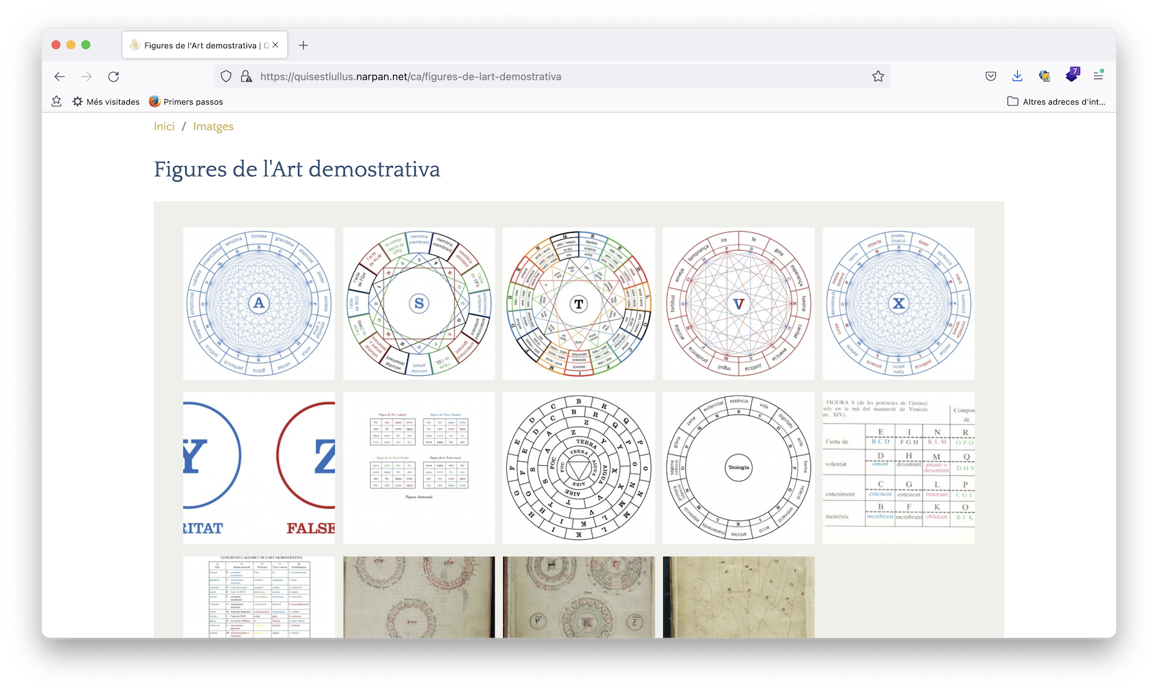
Task: Open the Downloads panel icon
Action: (x=1017, y=76)
